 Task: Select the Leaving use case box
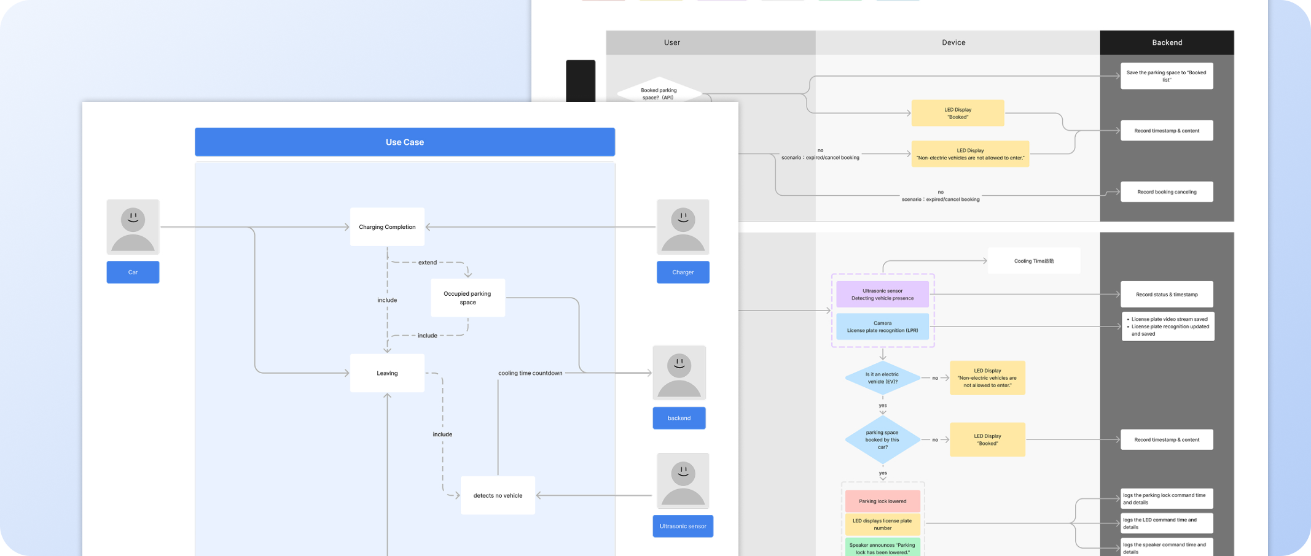point(387,373)
